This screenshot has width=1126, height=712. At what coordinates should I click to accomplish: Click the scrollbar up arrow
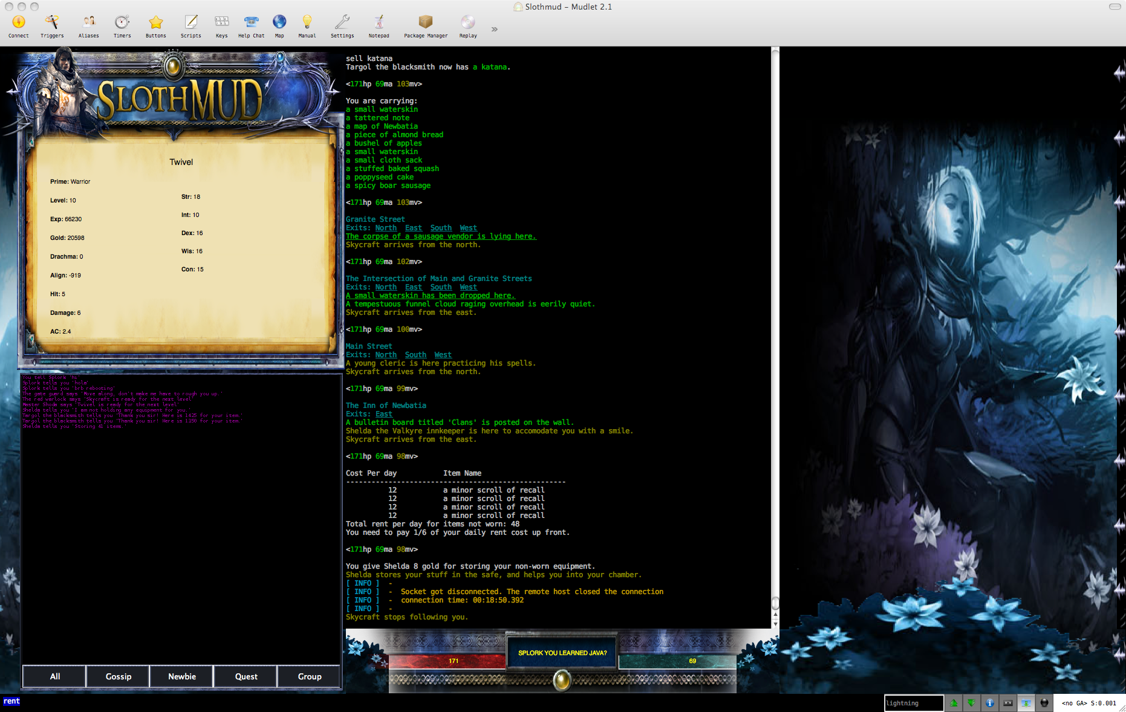(x=775, y=615)
